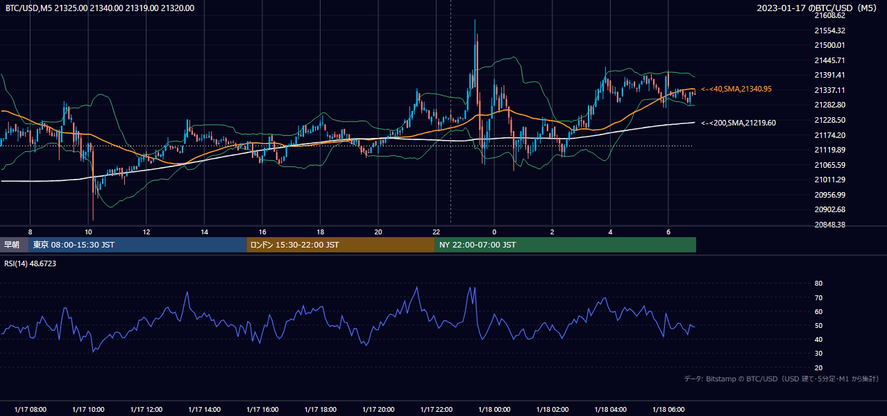Click the price axis value 21608.62
Viewport: 887px width, 416px height.
(x=829, y=15)
